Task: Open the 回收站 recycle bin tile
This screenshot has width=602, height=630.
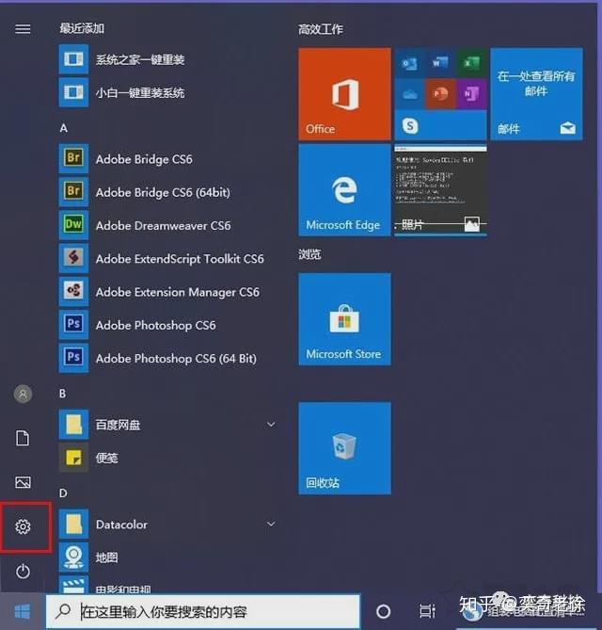Action: pyautogui.click(x=344, y=448)
